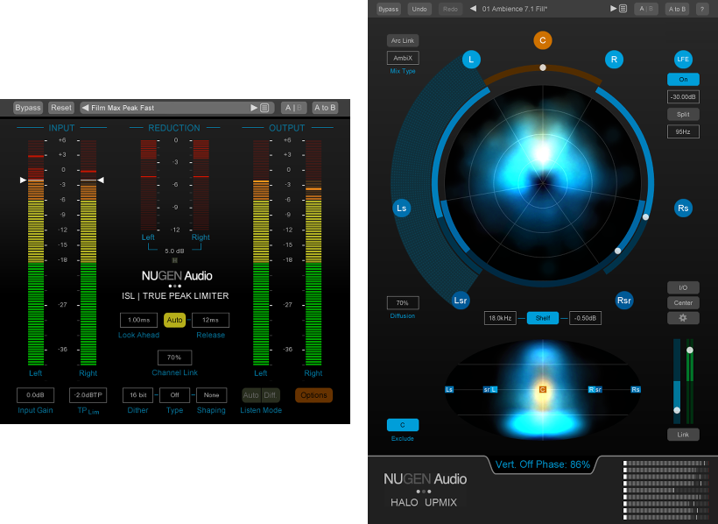
Task: Click center arc handle below C node
Action: (543, 67)
